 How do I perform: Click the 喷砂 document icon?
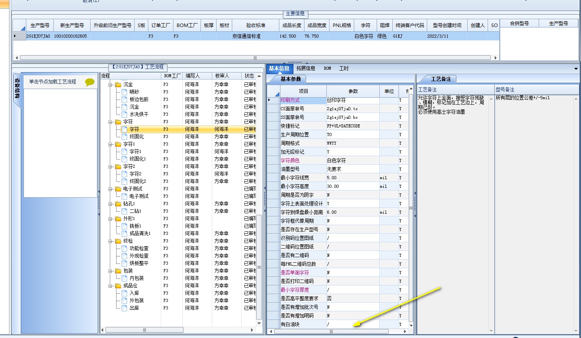tap(124, 92)
